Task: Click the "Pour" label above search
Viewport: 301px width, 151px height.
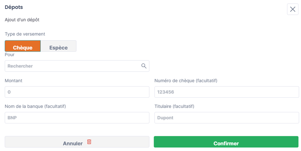Action: tap(10, 54)
